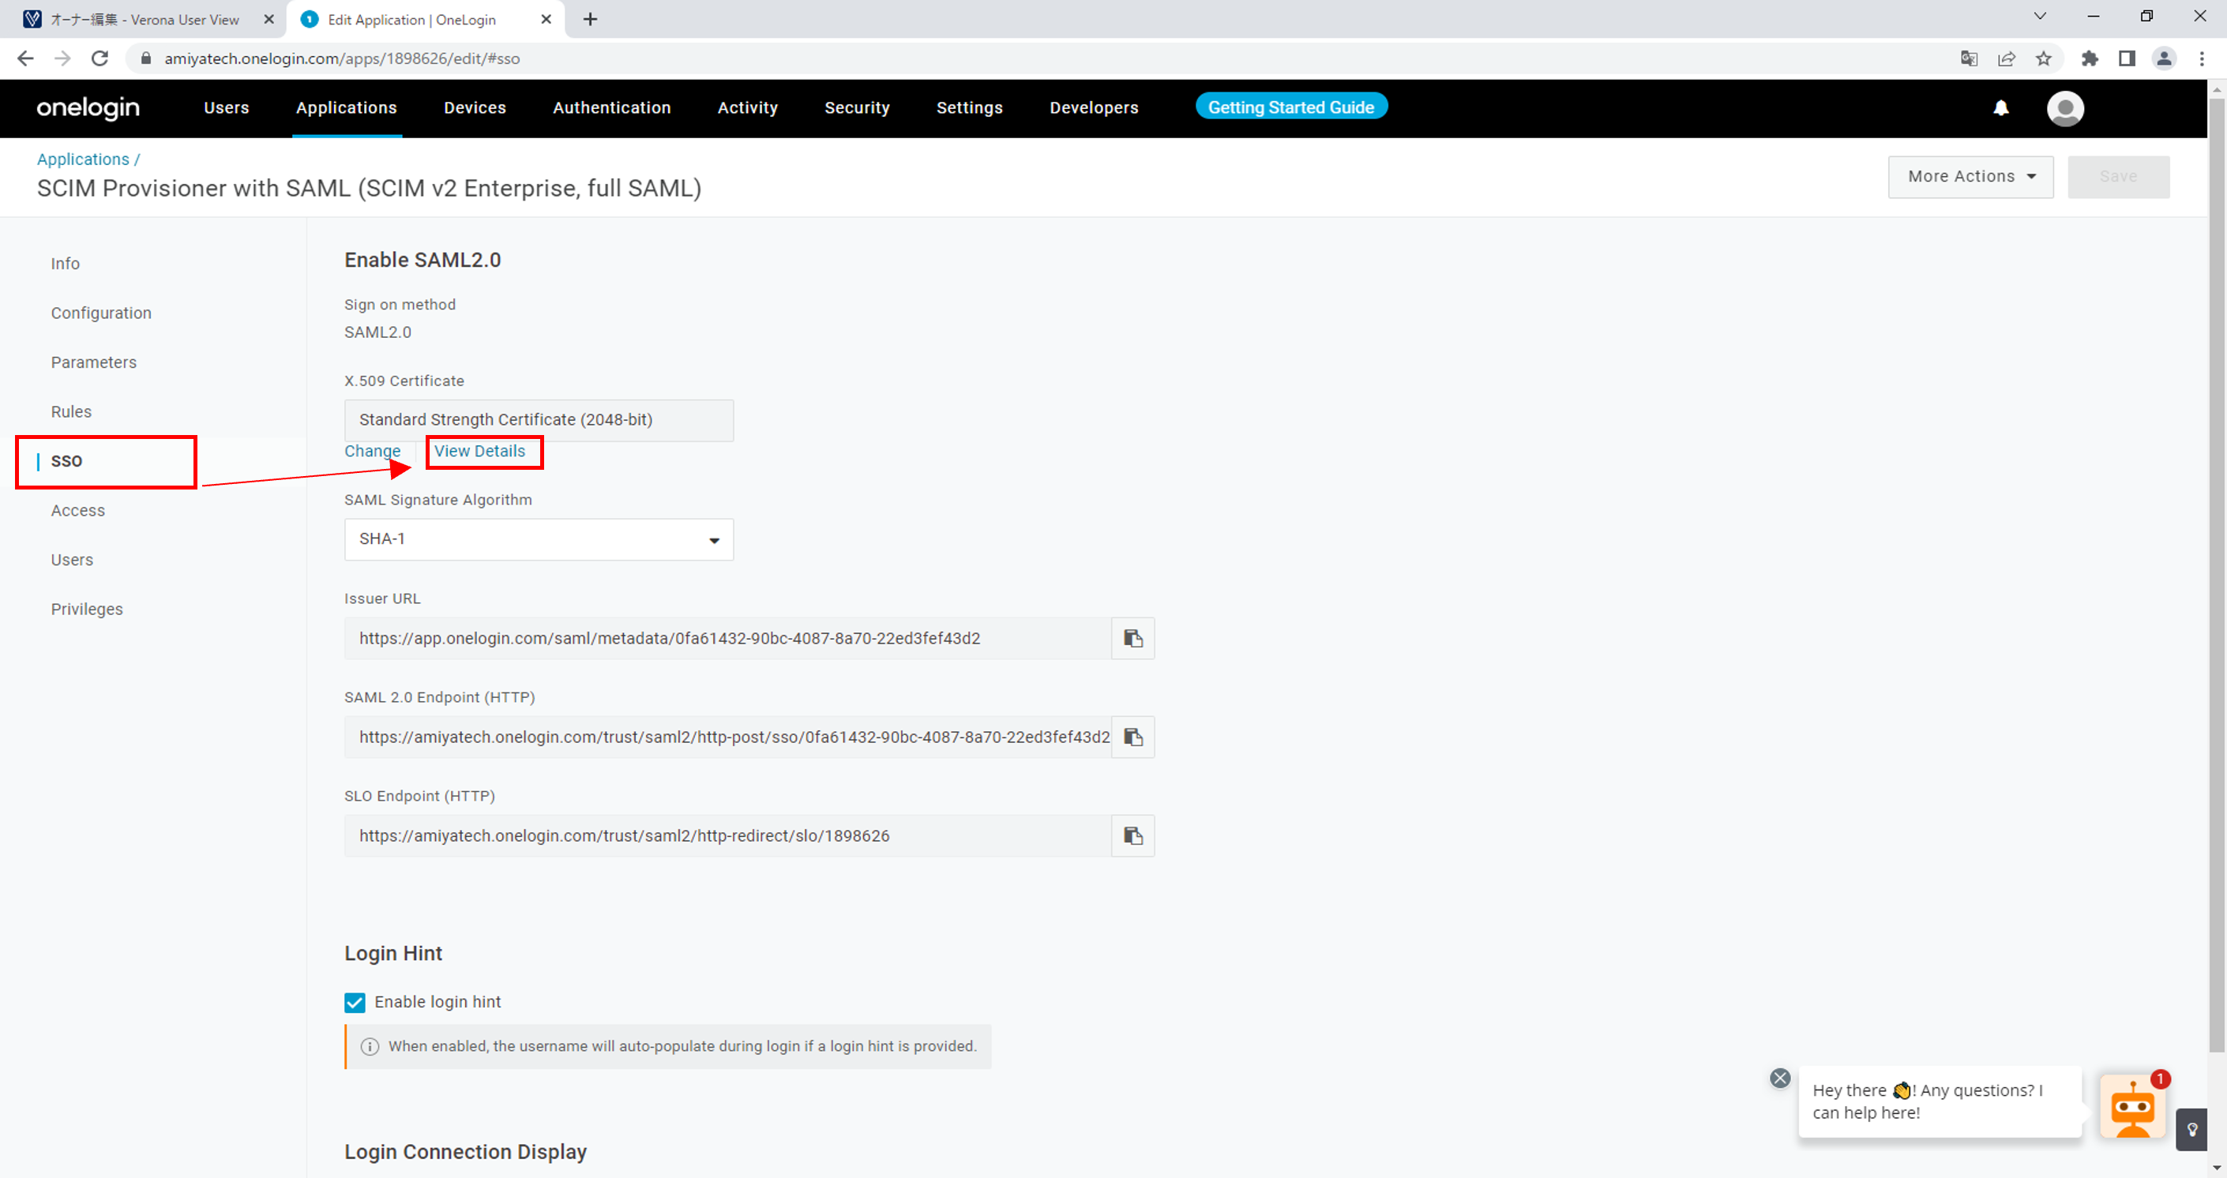Image resolution: width=2227 pixels, height=1178 pixels.
Task: Go back in browser history
Action: pos(25,58)
